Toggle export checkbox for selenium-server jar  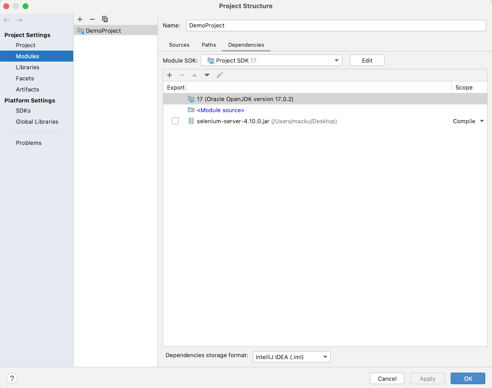[175, 121]
